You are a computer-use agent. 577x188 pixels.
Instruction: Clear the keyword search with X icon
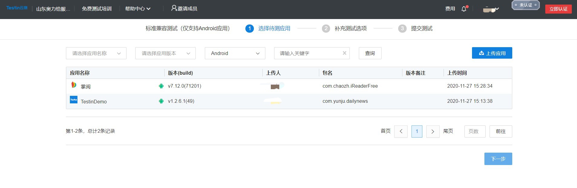[x=344, y=53]
